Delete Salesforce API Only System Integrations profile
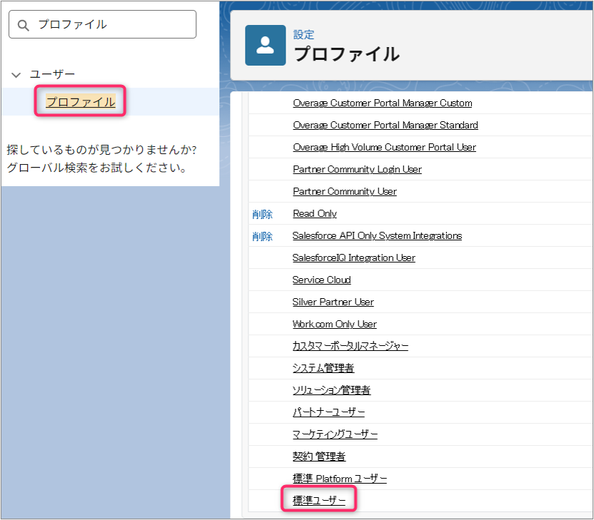Image resolution: width=594 pixels, height=520 pixels. click(x=262, y=236)
